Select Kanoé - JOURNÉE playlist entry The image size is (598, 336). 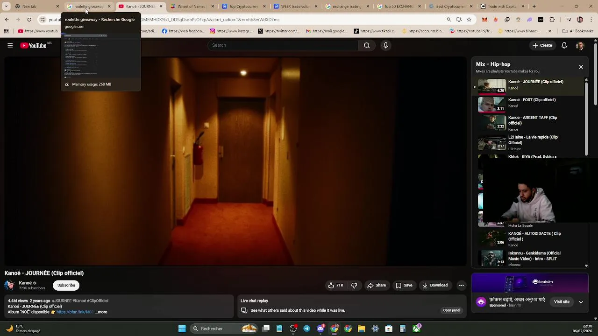click(528, 86)
